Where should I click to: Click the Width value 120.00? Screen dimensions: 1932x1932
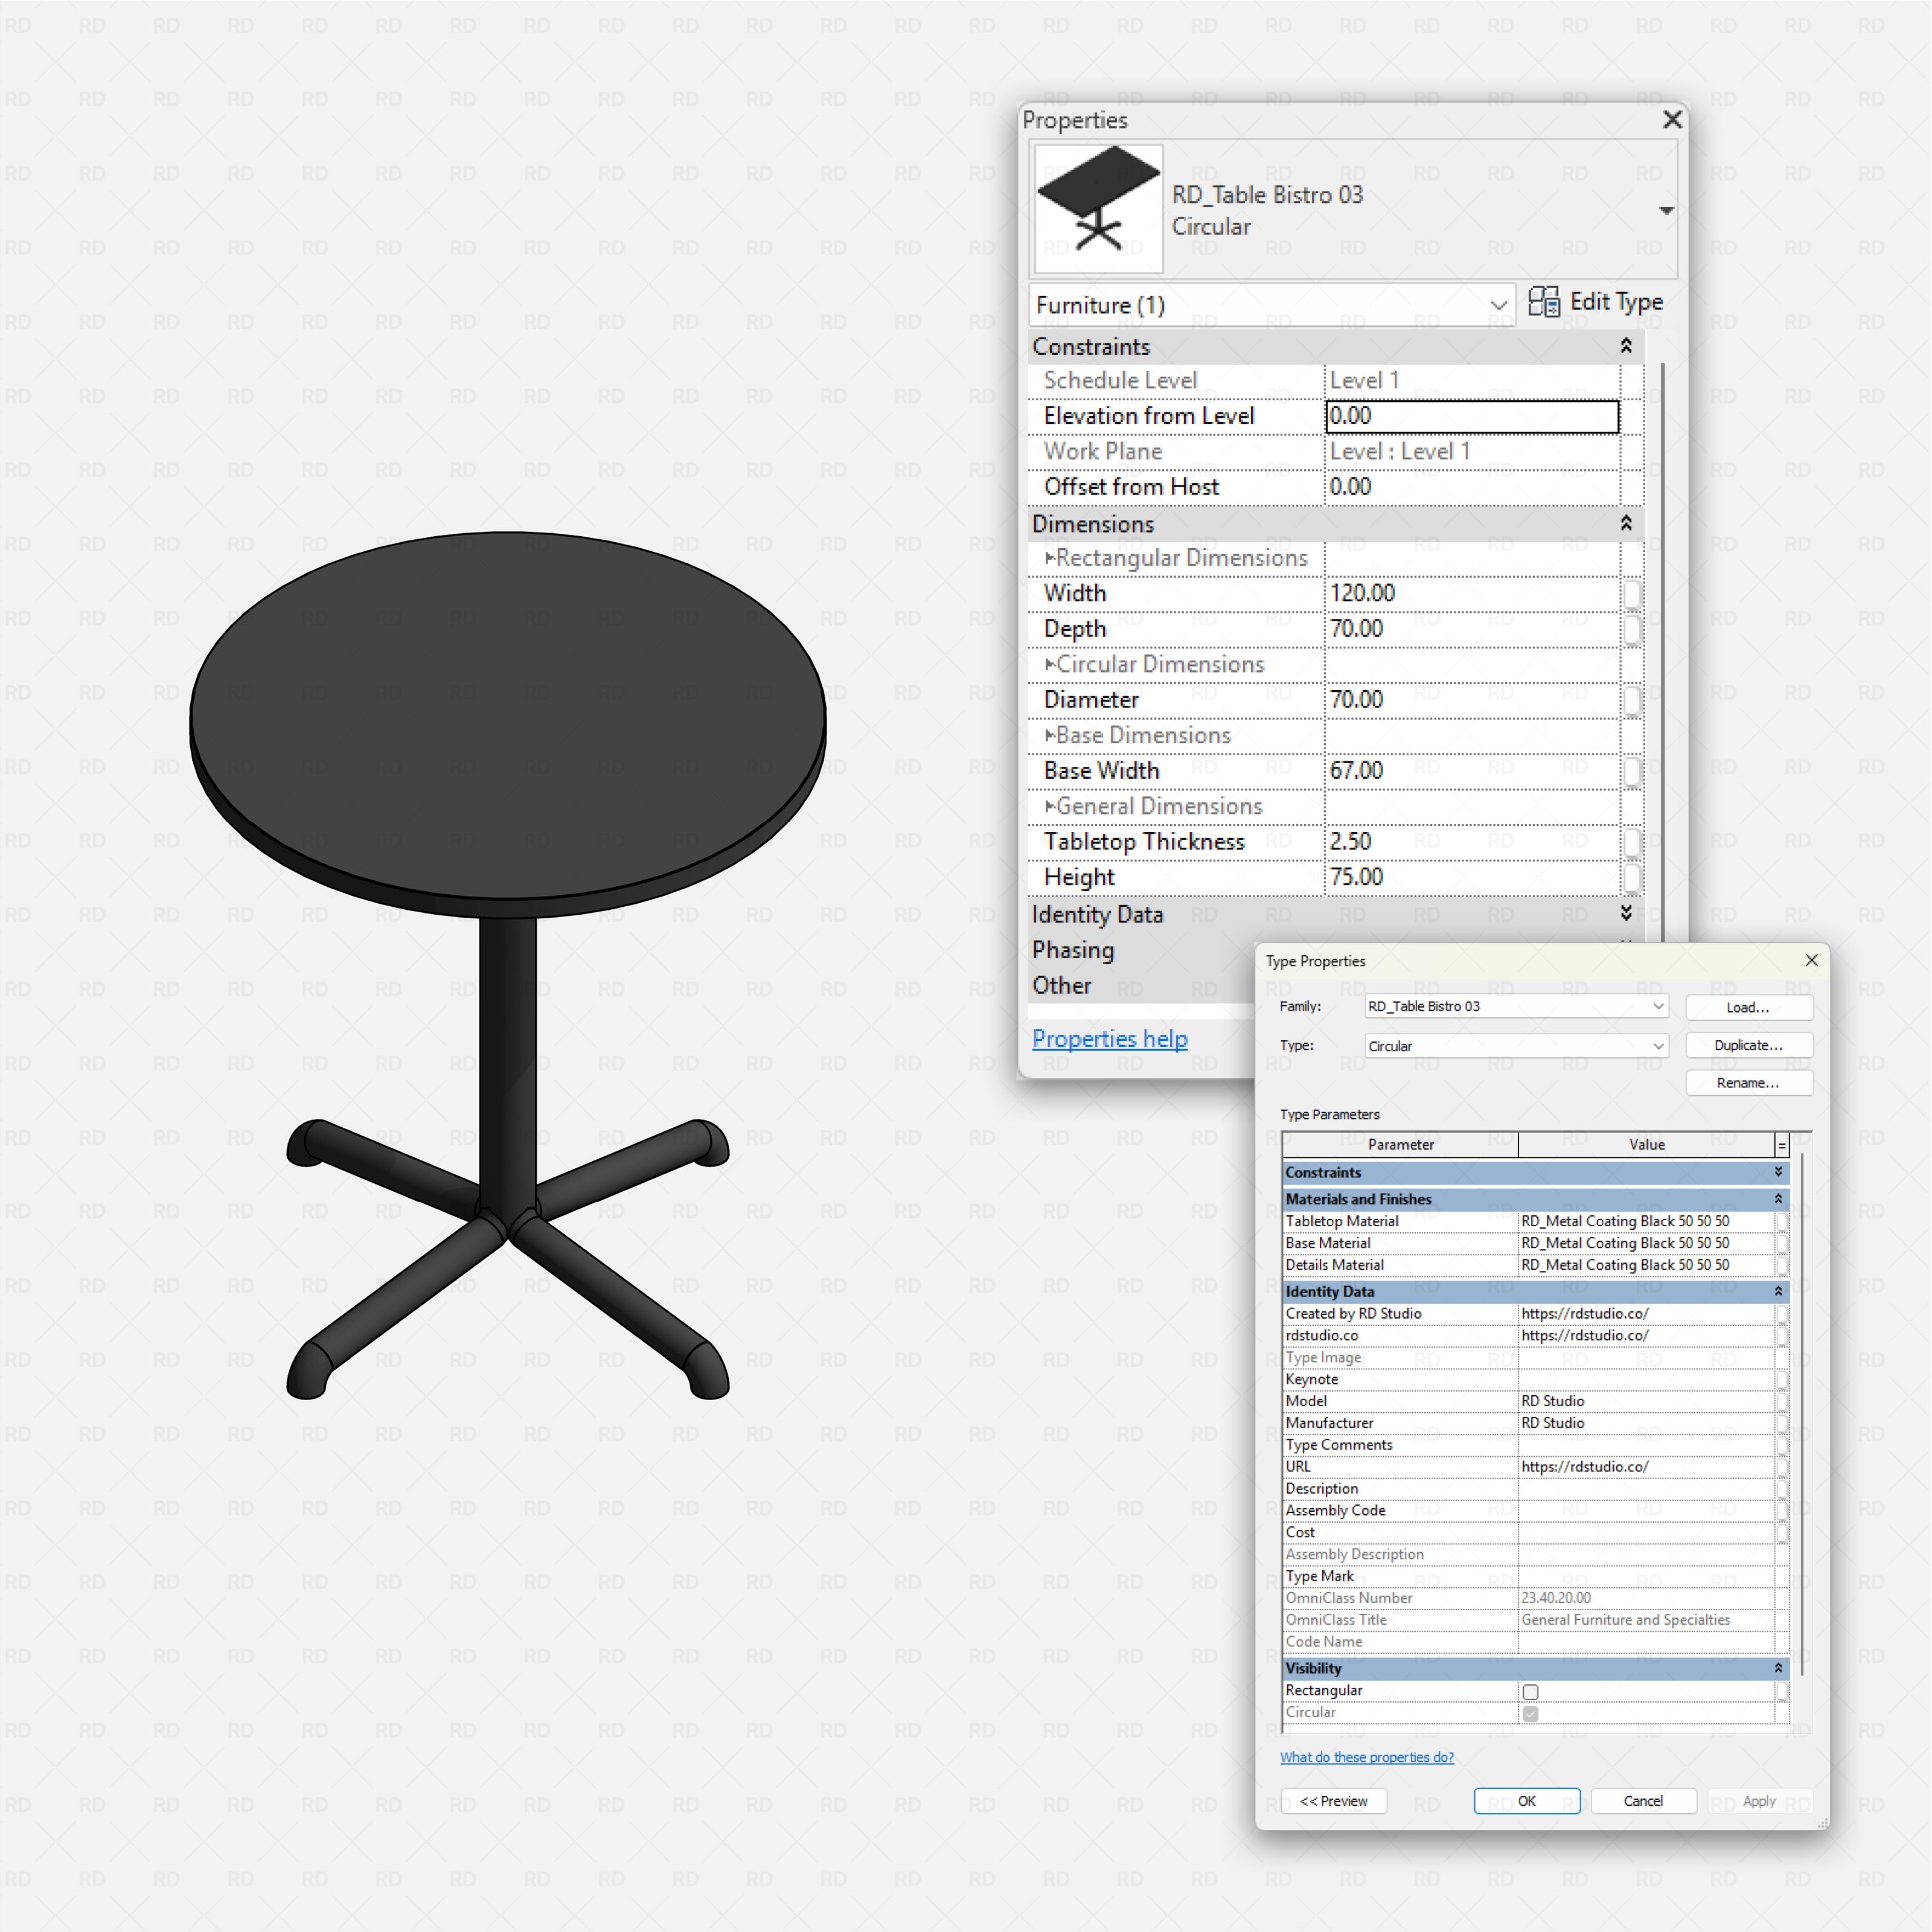pyautogui.click(x=1472, y=593)
